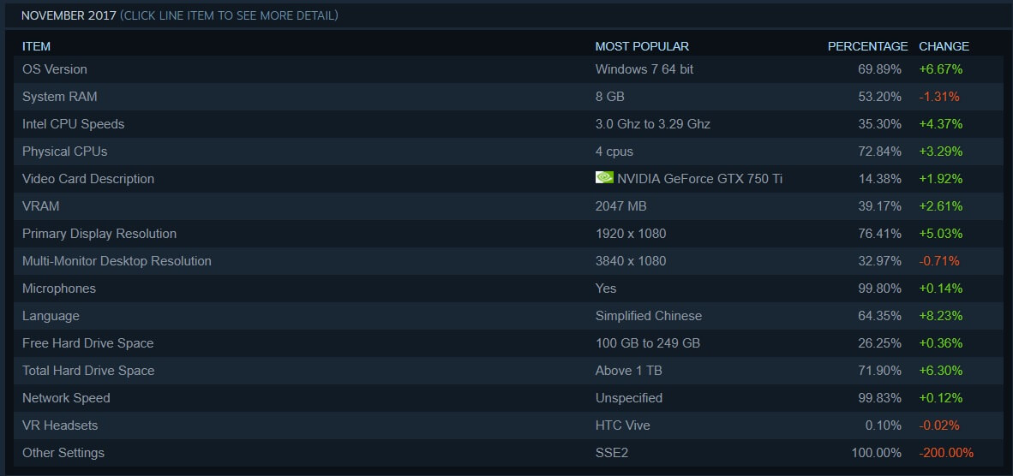Expand the VRAM row
The image size is (1013, 476).
tap(41, 206)
